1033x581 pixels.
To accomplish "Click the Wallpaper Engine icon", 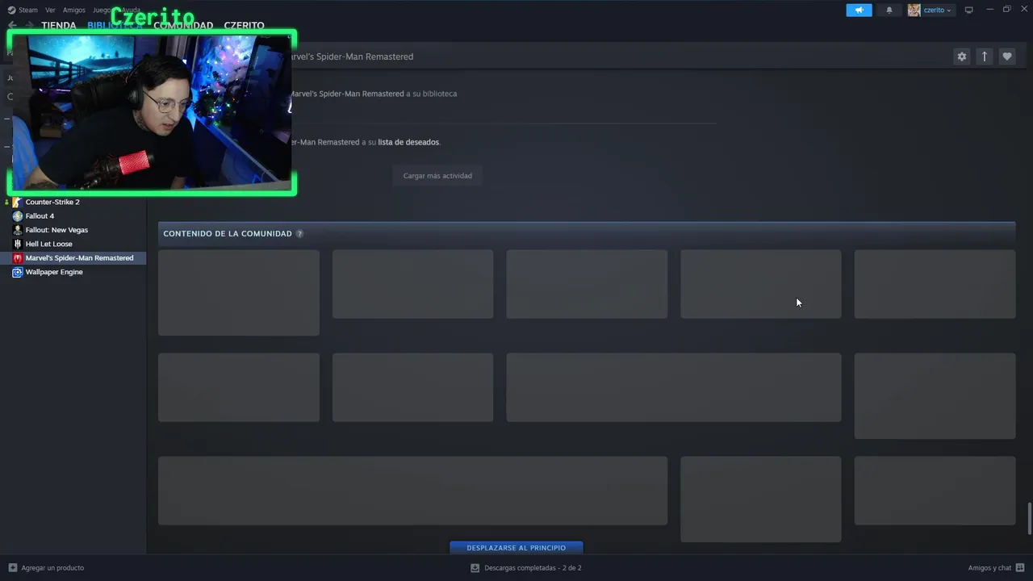I will (x=18, y=272).
